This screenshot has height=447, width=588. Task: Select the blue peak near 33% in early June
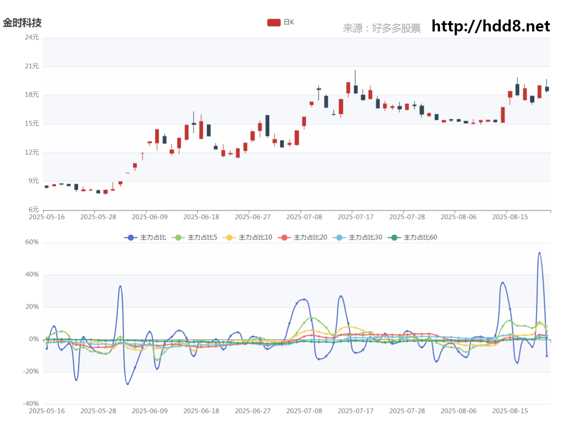[x=120, y=286]
